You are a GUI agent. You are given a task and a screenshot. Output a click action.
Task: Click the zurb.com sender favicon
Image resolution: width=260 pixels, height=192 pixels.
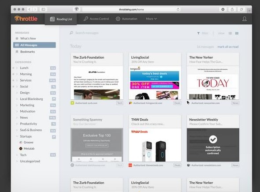pyautogui.click(x=72, y=103)
